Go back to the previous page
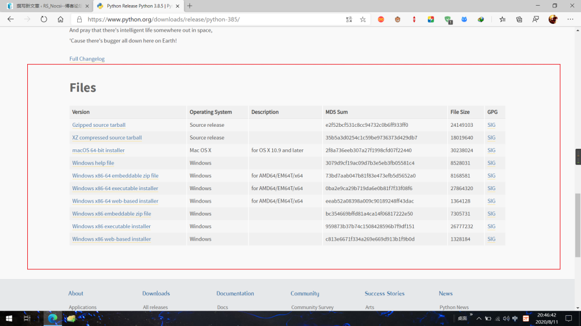The height and width of the screenshot is (326, 581). click(10, 19)
